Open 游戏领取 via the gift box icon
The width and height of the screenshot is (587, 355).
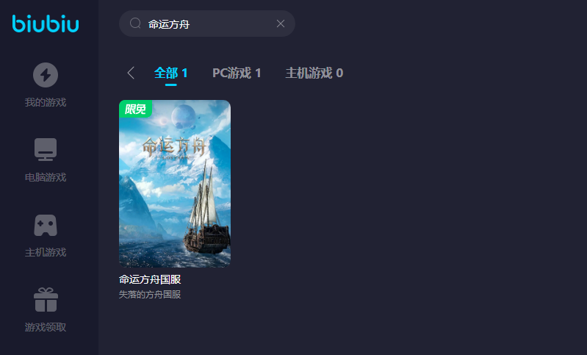pos(46,300)
